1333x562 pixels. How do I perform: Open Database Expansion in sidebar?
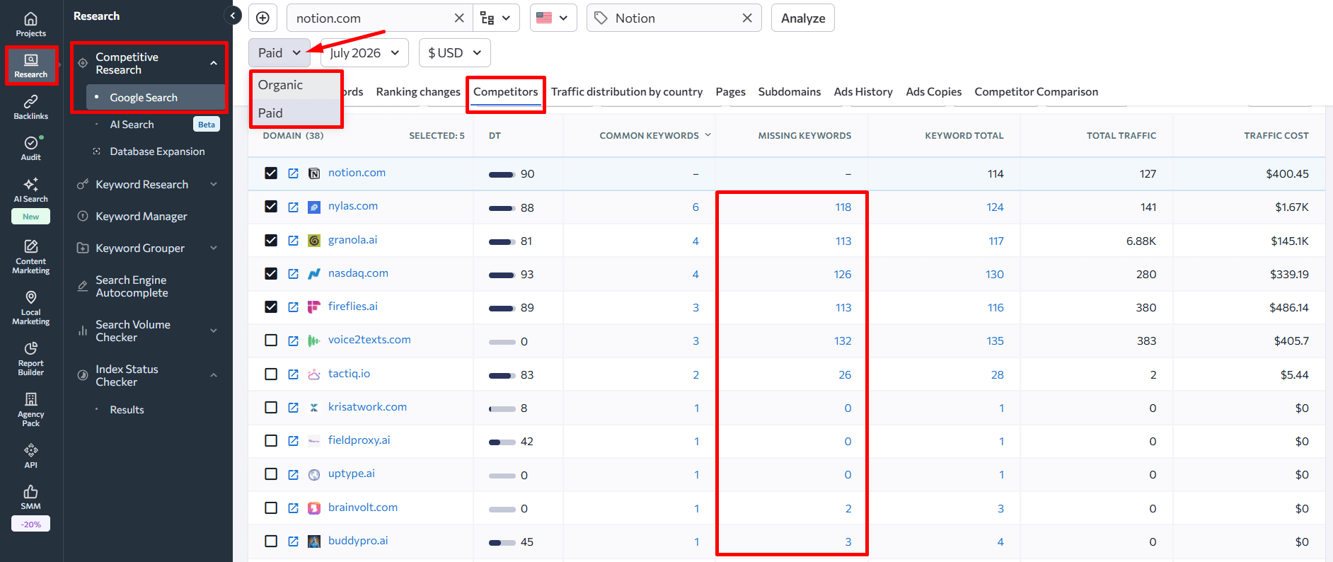[x=157, y=151]
